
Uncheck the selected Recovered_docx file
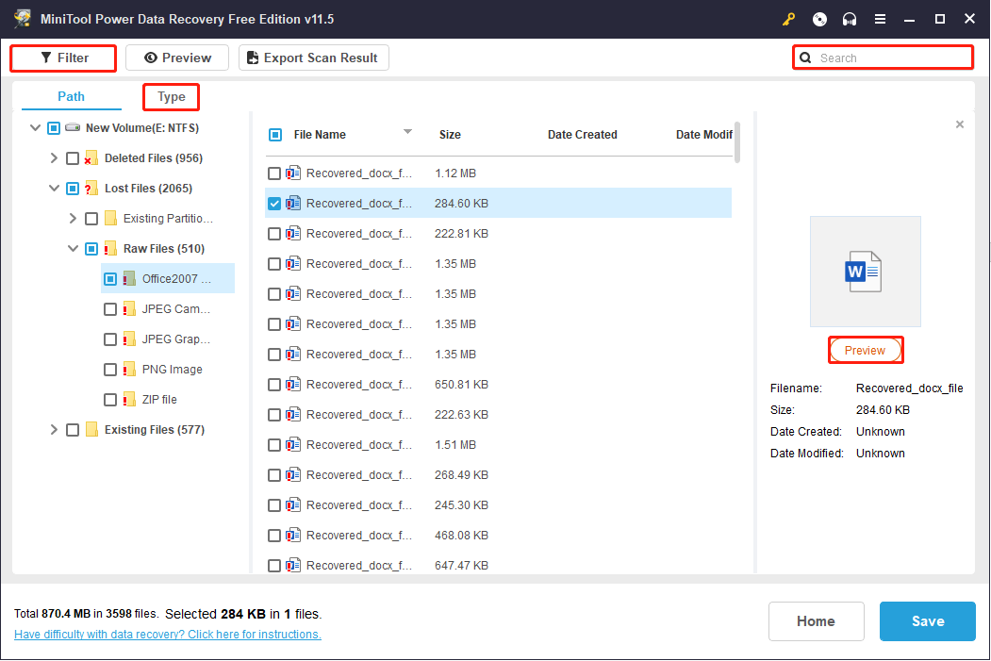(x=275, y=203)
